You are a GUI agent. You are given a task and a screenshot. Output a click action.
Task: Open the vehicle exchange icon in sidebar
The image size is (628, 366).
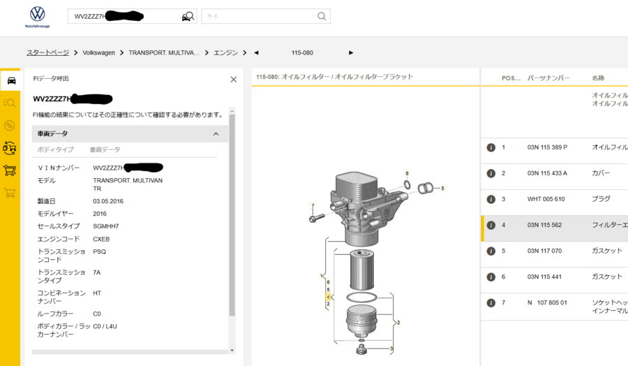(10, 148)
